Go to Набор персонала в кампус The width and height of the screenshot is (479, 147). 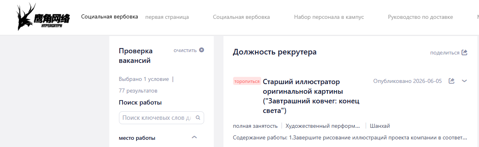coord(329,17)
